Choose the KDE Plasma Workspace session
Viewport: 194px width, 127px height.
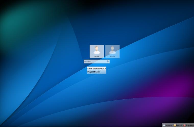tap(97, 68)
